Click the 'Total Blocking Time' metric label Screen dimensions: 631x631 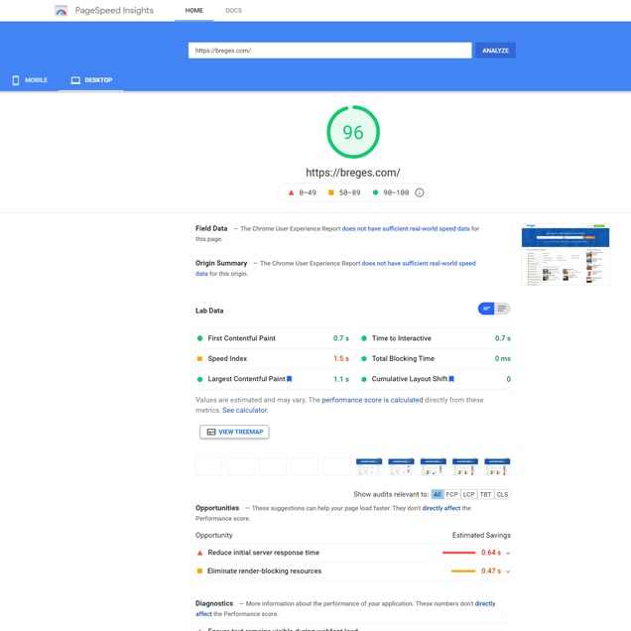coord(403,358)
